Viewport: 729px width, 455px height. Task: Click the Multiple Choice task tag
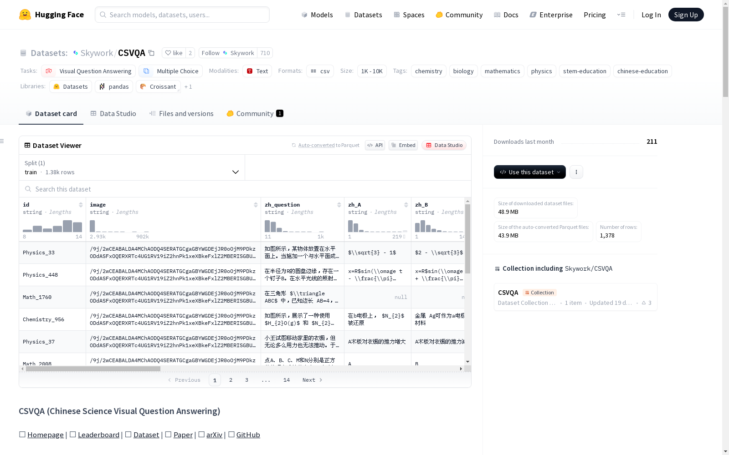pyautogui.click(x=171, y=71)
